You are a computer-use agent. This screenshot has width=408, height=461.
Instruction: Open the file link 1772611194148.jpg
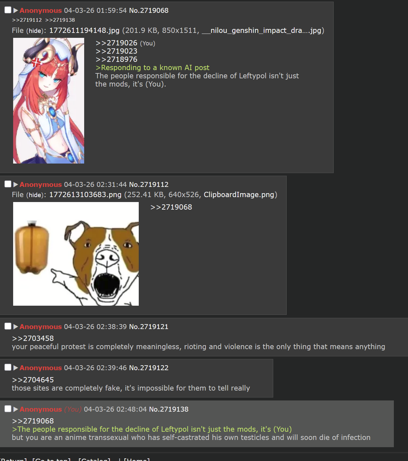(84, 30)
